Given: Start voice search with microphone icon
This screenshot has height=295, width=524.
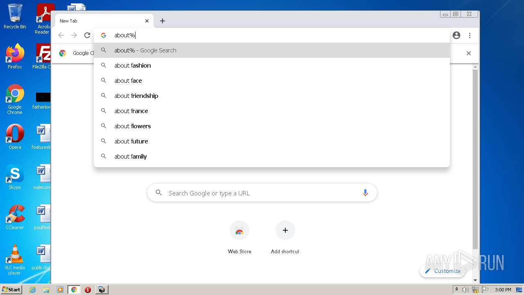Looking at the screenshot, I should click(365, 193).
